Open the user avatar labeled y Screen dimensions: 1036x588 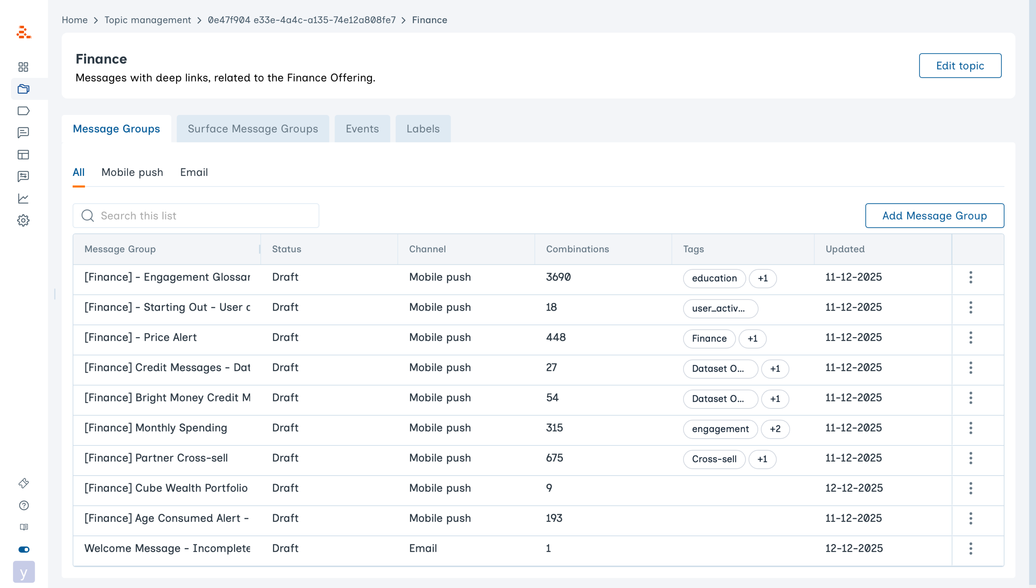pyautogui.click(x=24, y=572)
